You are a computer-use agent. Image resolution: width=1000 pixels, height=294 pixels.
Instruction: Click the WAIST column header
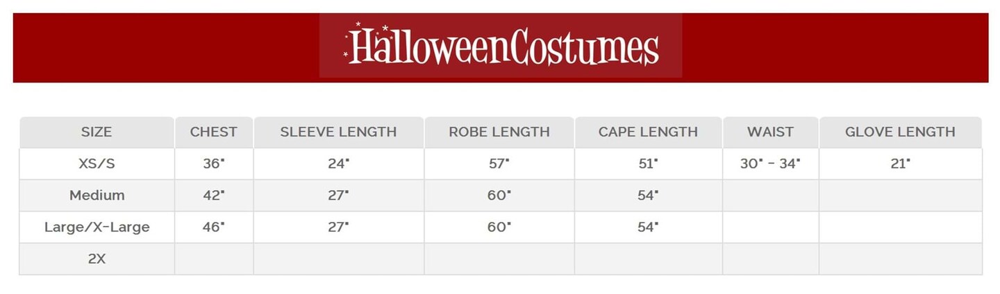click(770, 132)
